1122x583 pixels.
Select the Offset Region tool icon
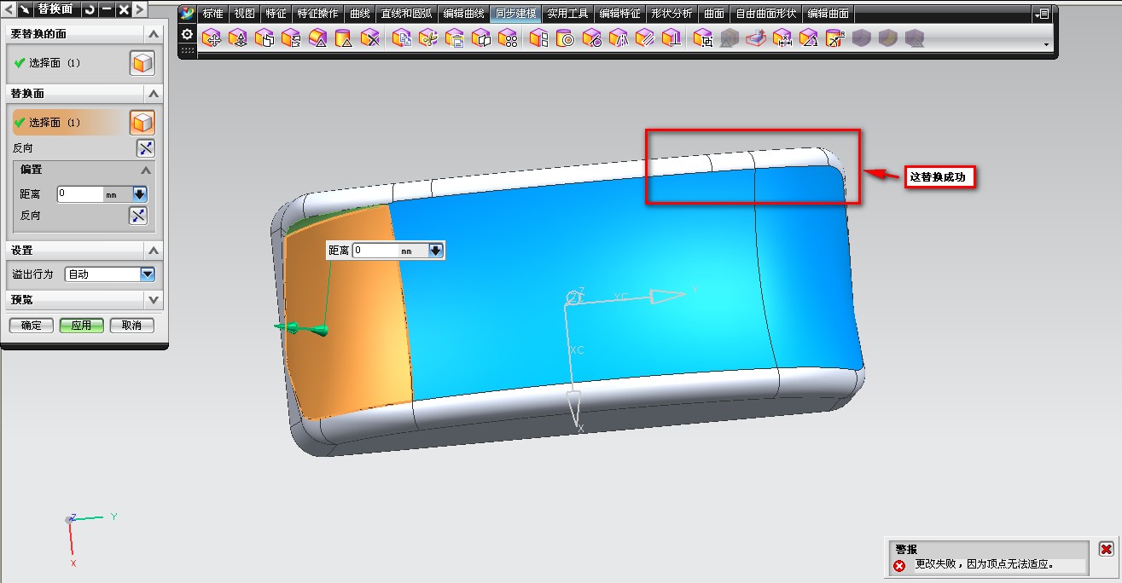click(x=265, y=38)
